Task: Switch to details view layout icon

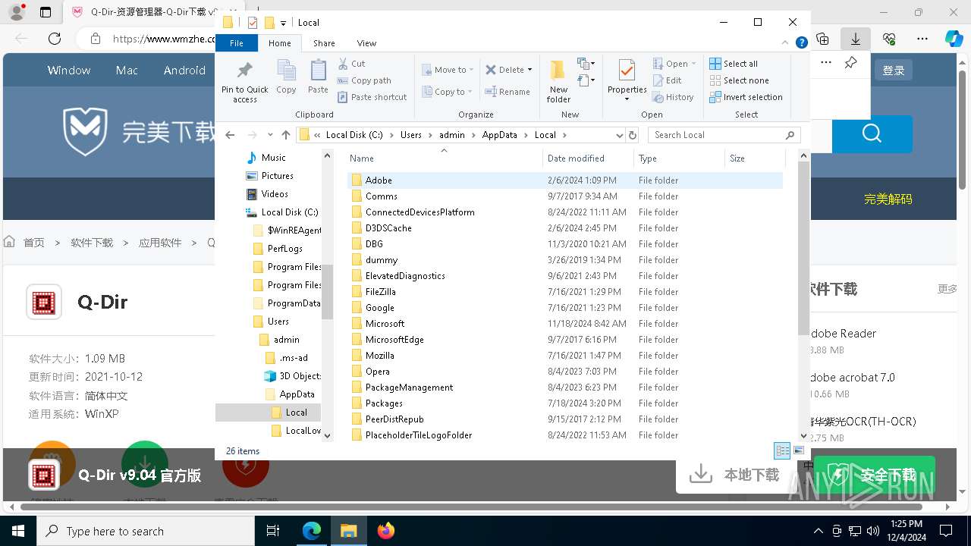Action: point(782,450)
